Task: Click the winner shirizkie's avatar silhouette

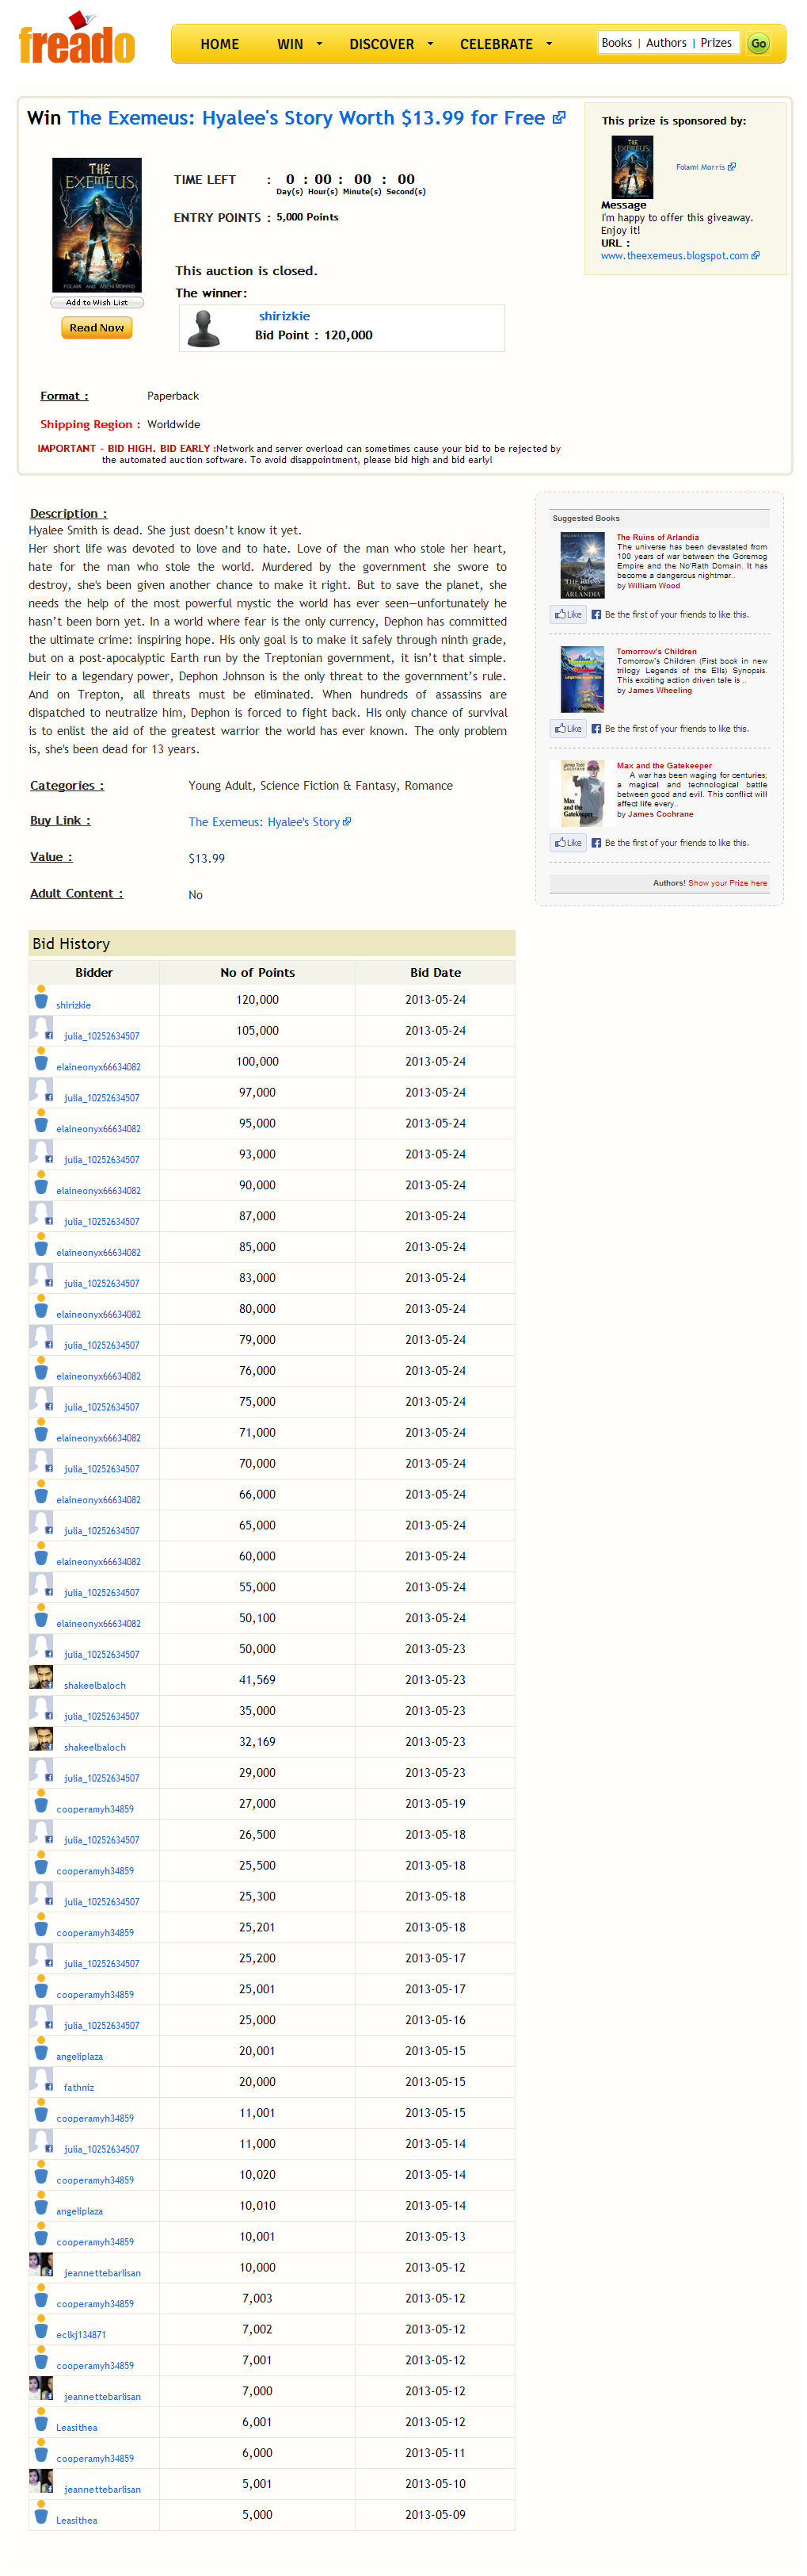Action: pyautogui.click(x=204, y=328)
